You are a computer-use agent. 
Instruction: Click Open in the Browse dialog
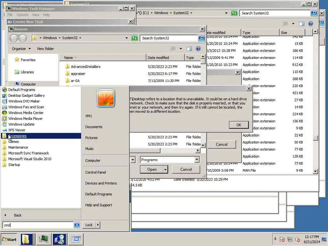[152, 169]
